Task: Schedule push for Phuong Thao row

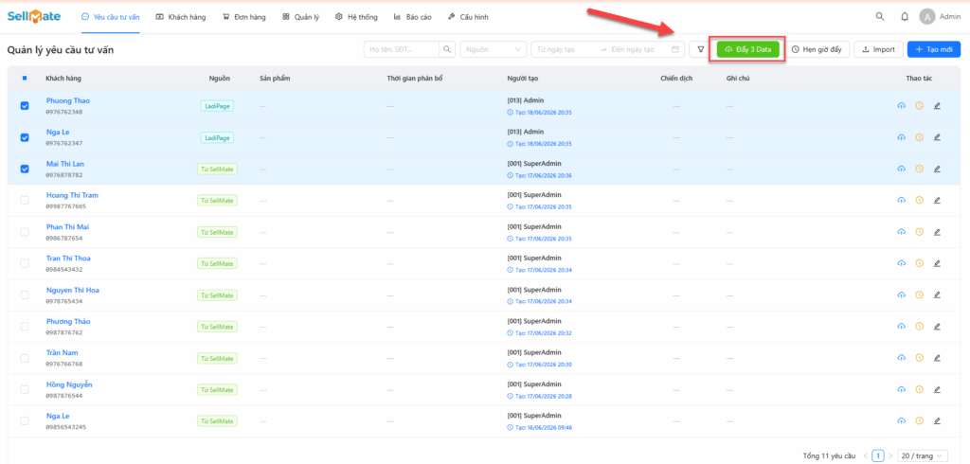Action: 919,106
